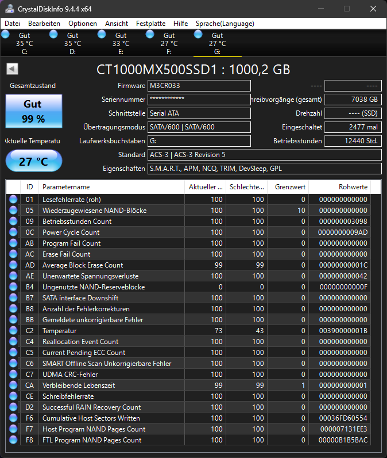The height and width of the screenshot is (458, 387).
Task: Select raw value 000000003098
Action: click(x=343, y=222)
